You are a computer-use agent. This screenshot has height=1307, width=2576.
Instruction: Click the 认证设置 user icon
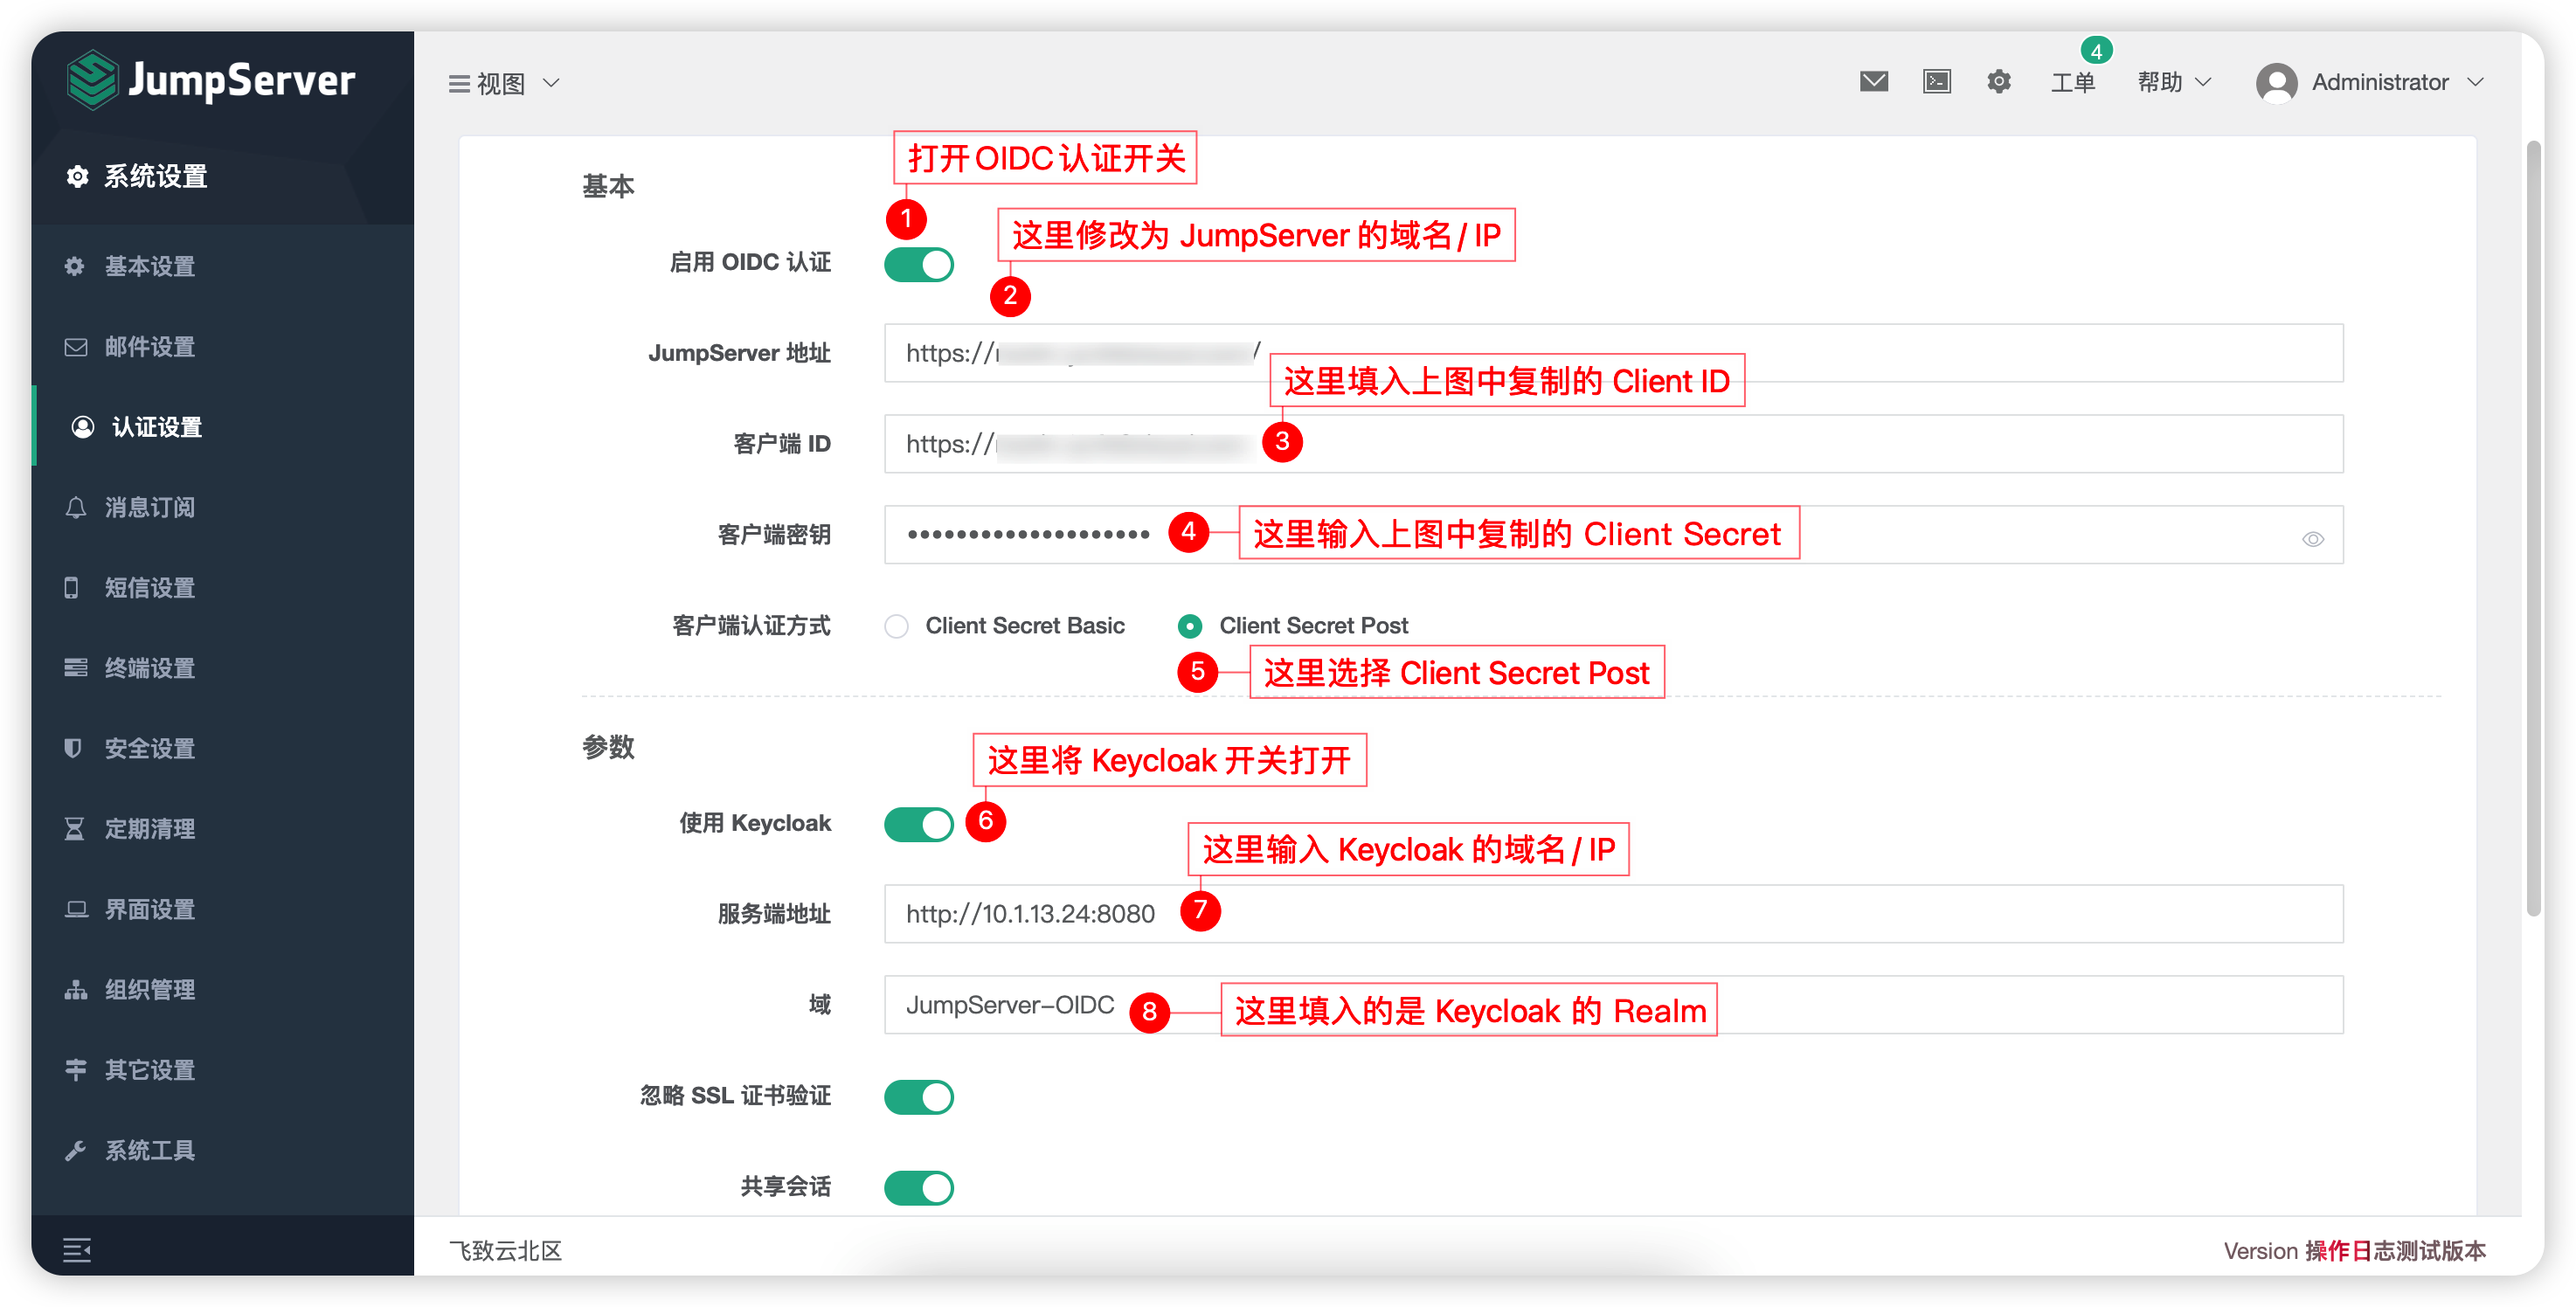point(83,427)
